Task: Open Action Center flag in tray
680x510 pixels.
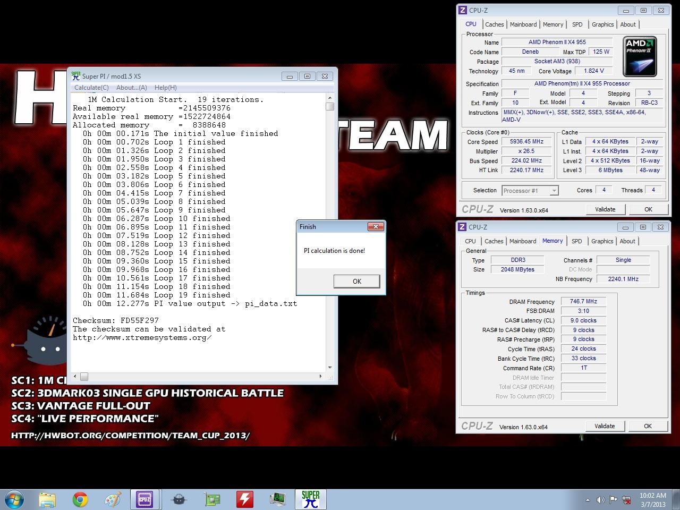Action: pyautogui.click(x=613, y=500)
